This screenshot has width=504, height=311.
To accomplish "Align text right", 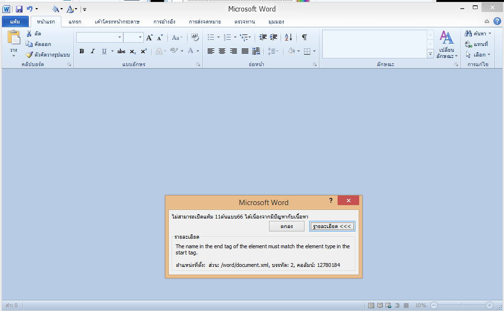I will pyautogui.click(x=234, y=51).
